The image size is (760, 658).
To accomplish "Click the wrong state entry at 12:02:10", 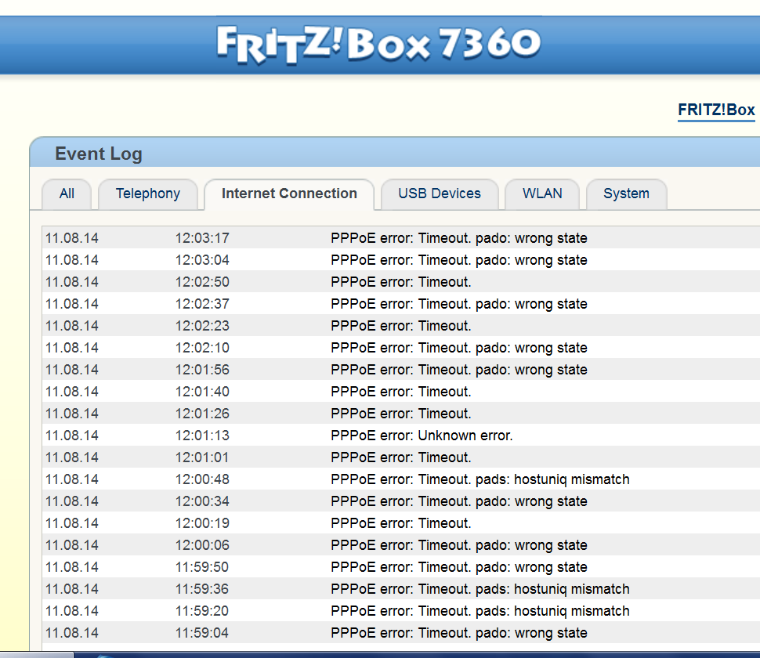I will point(458,348).
